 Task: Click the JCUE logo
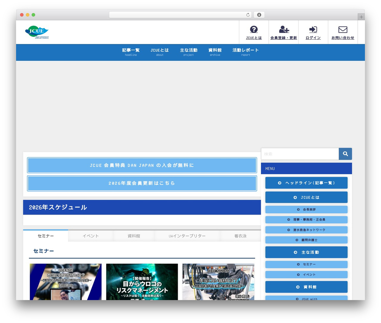tap(37, 32)
